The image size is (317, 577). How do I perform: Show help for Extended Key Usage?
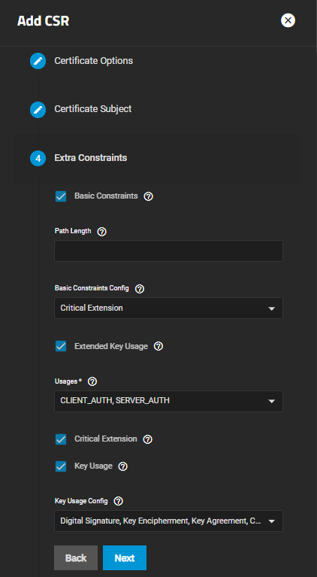pyautogui.click(x=158, y=346)
